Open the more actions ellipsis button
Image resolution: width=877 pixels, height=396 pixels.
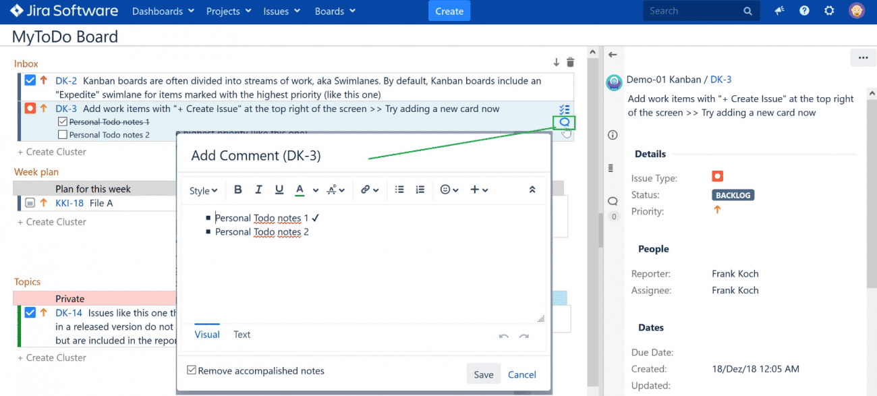(863, 58)
